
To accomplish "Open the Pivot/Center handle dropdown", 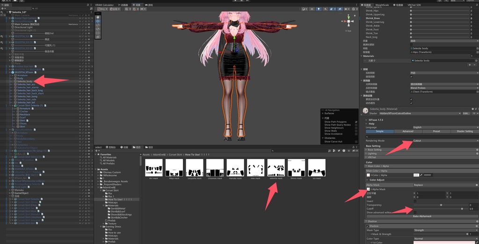I will (102, 9).
